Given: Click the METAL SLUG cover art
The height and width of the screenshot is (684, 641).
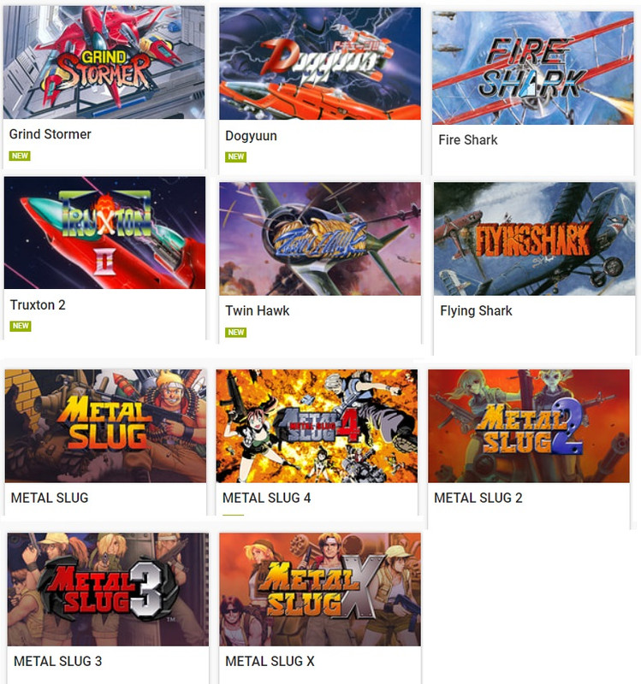Looking at the screenshot, I should click(105, 426).
